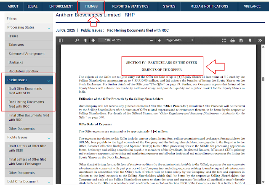
Task: Click the Filings sidebar heading
Action: tap(12, 18)
